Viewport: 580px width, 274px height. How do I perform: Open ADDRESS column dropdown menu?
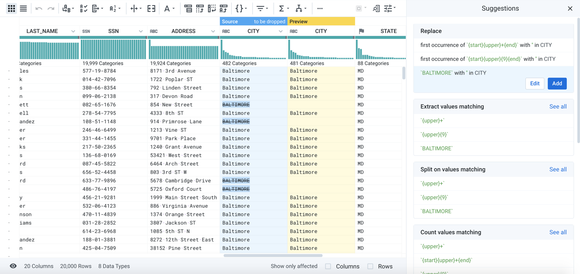[x=213, y=31]
